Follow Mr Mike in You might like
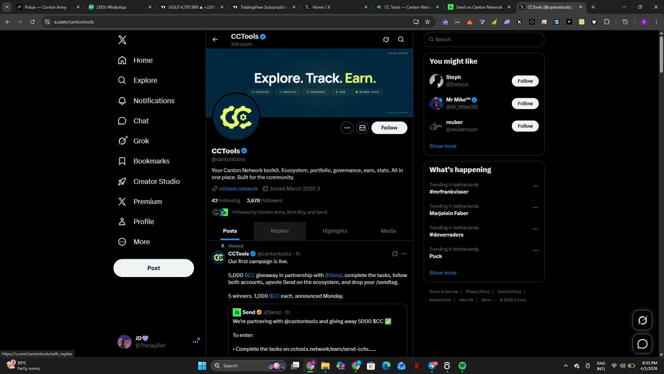The width and height of the screenshot is (664, 374). pos(525,104)
